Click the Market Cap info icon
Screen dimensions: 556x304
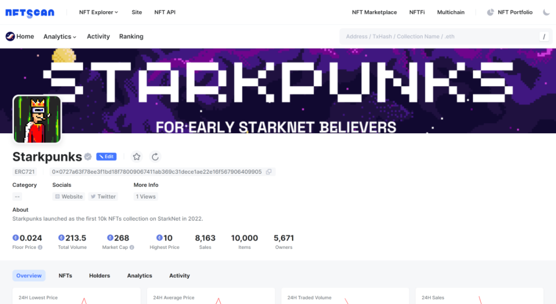[x=132, y=247]
